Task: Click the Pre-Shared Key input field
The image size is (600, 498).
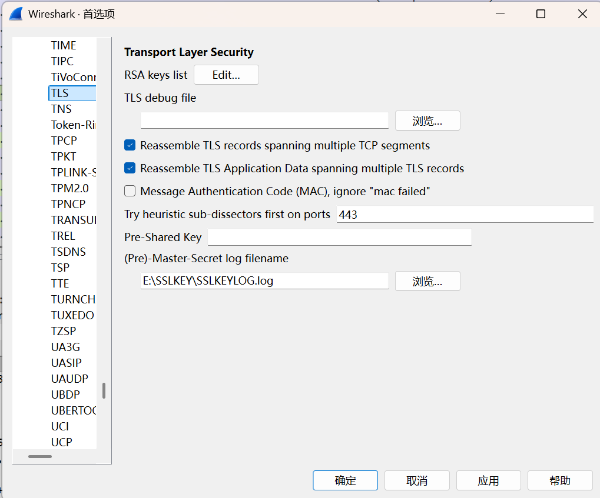Action: [x=339, y=237]
